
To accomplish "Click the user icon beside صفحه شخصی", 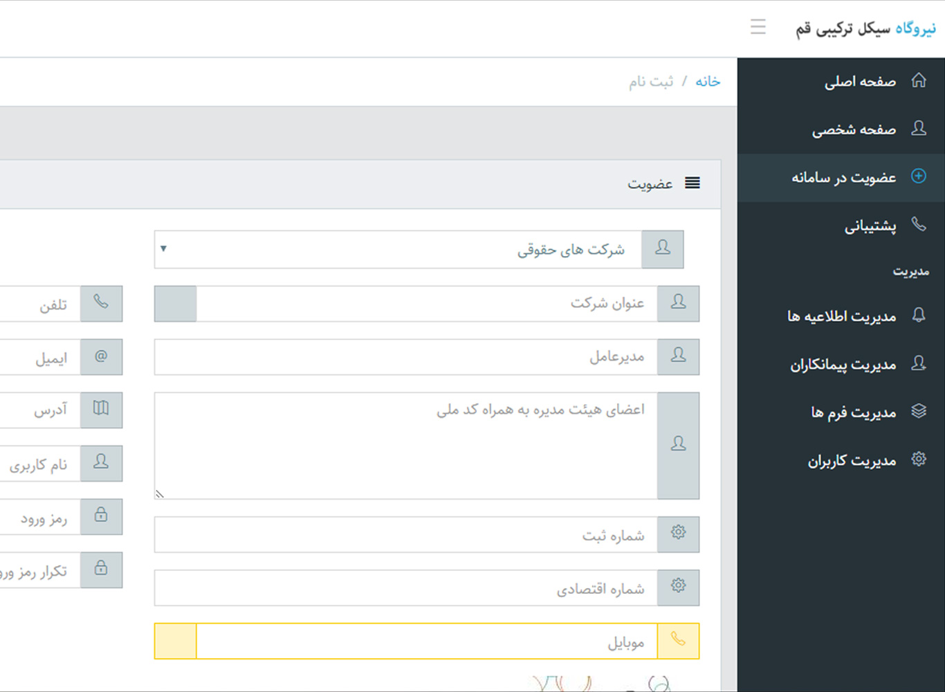I will [x=919, y=128].
